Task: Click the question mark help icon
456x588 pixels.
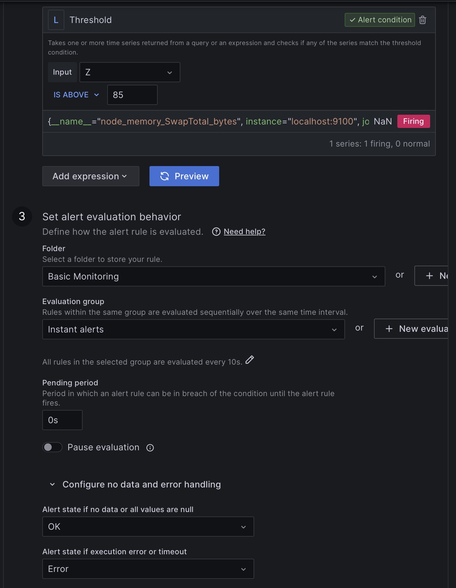Action: point(216,232)
